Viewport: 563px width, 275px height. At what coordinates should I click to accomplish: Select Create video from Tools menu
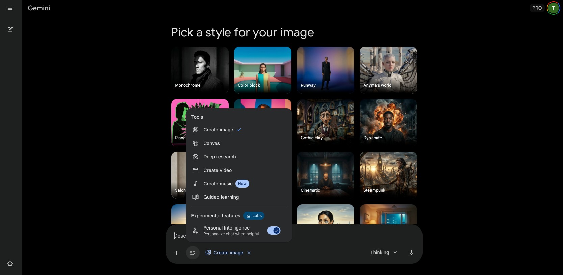coord(239,170)
